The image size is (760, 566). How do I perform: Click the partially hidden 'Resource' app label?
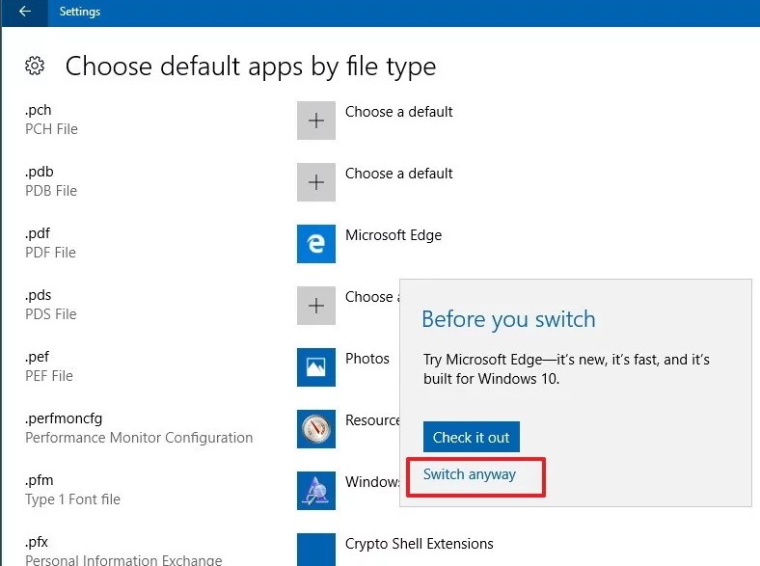372,420
